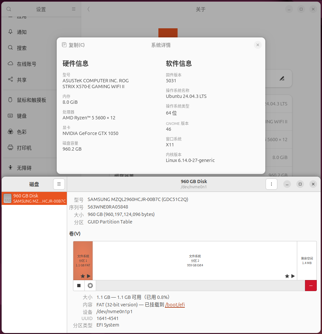
Task: Select partition 2 (959 GB Ext4) volume
Action: click(x=195, y=261)
